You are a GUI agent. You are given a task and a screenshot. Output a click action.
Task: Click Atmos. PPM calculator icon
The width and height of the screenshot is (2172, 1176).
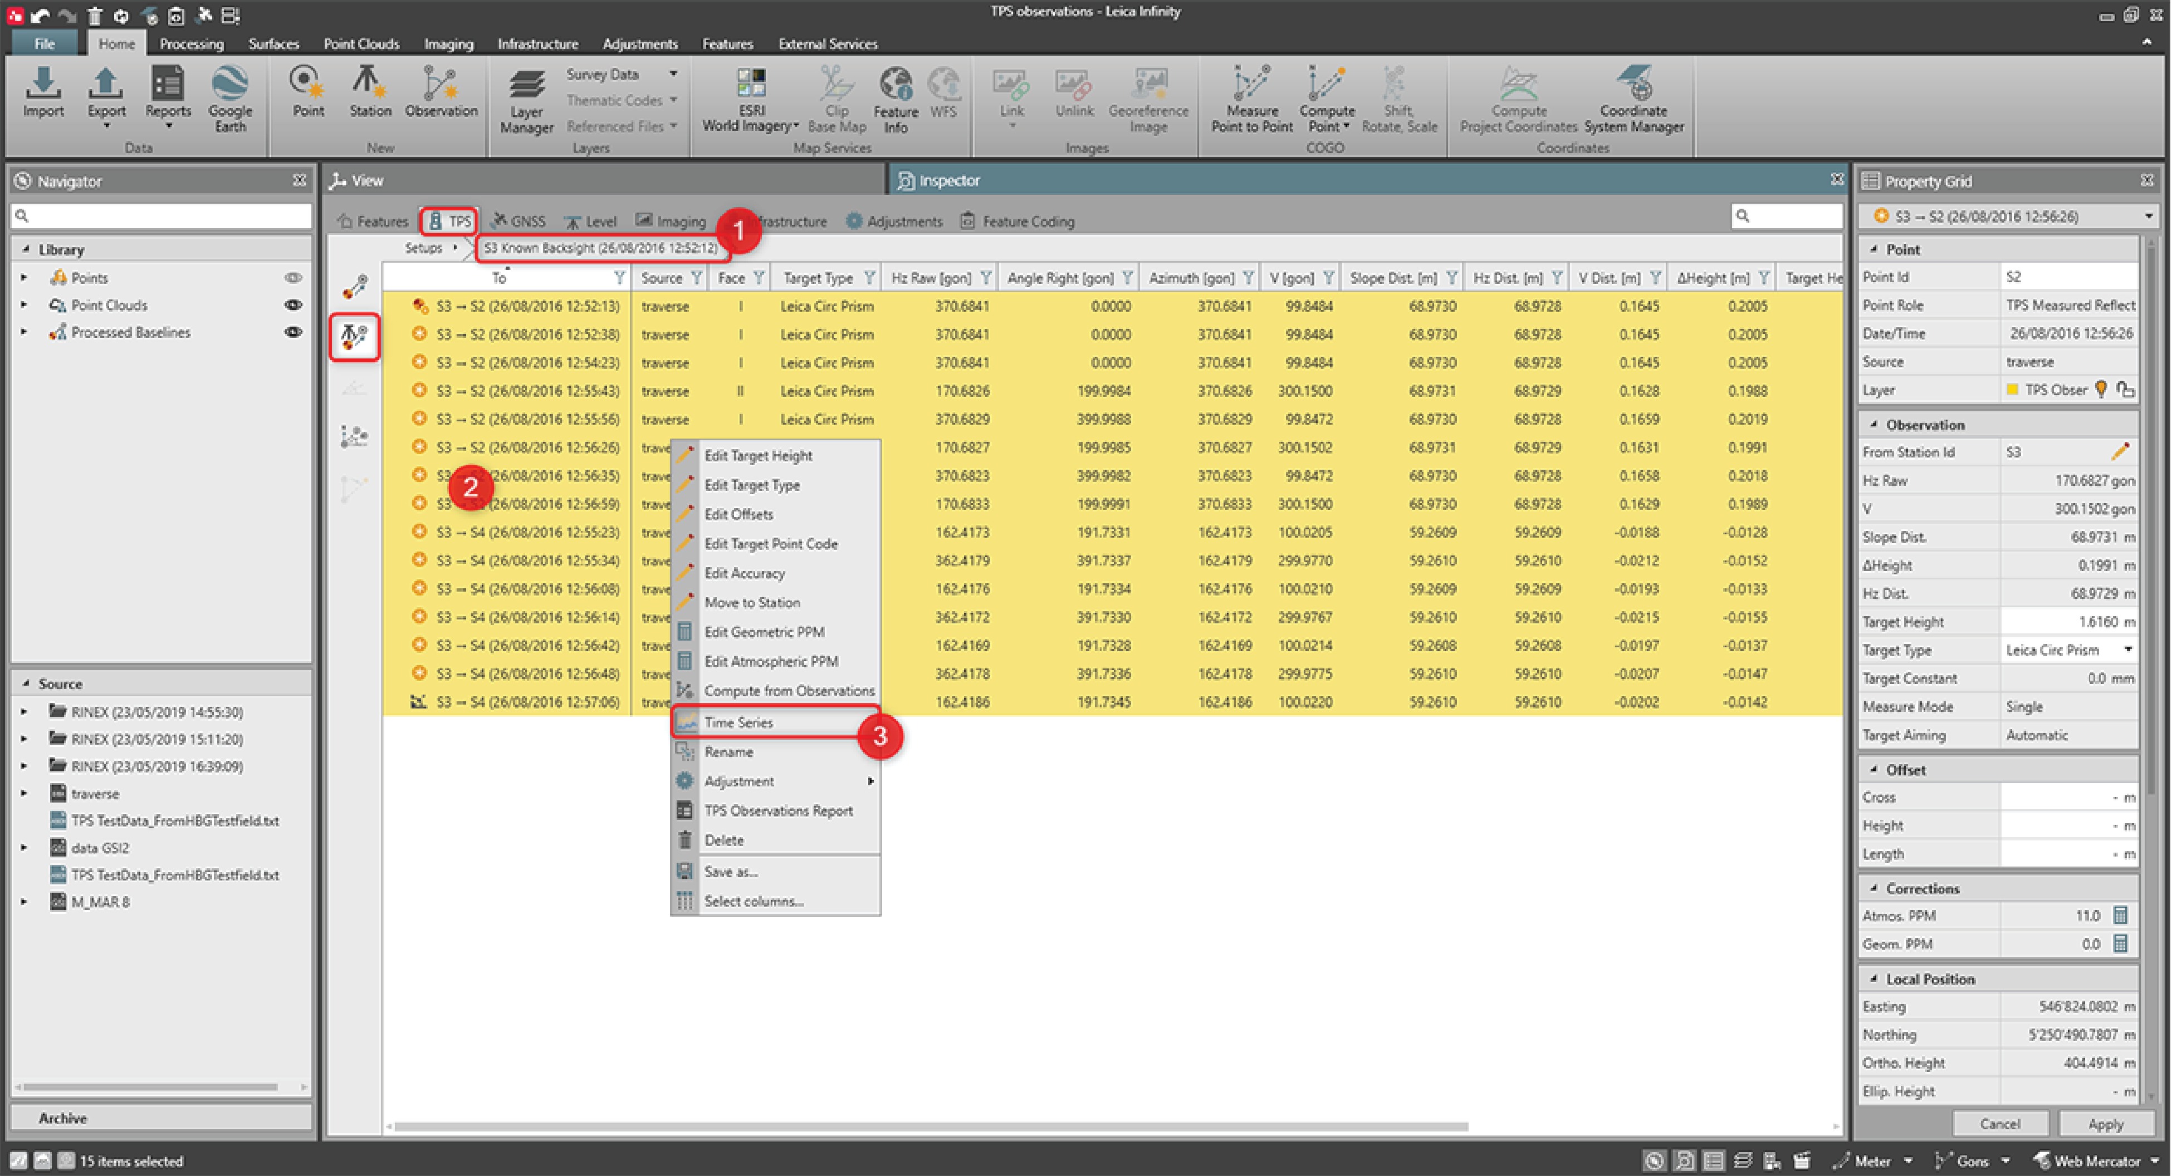click(x=2121, y=915)
